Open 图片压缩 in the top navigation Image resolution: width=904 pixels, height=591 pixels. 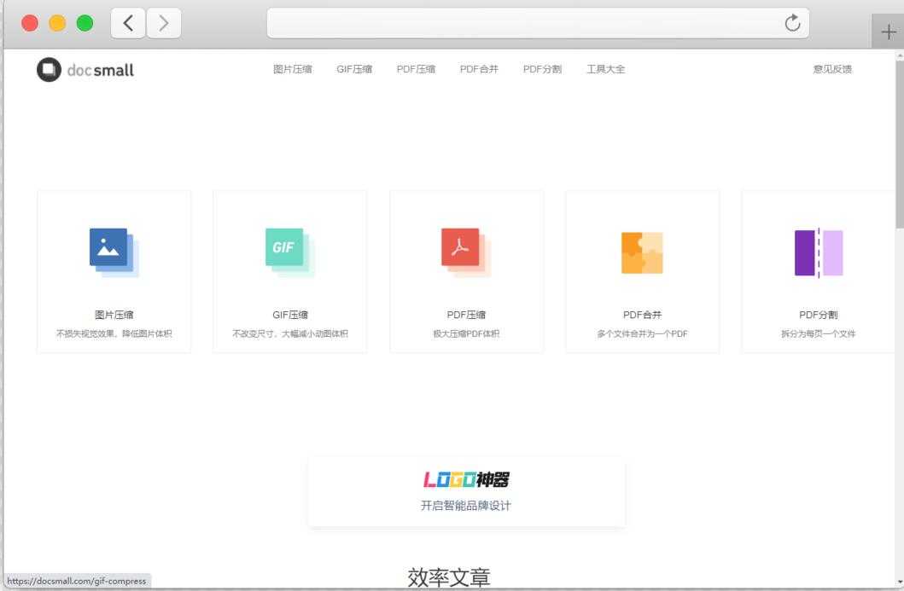tap(292, 69)
